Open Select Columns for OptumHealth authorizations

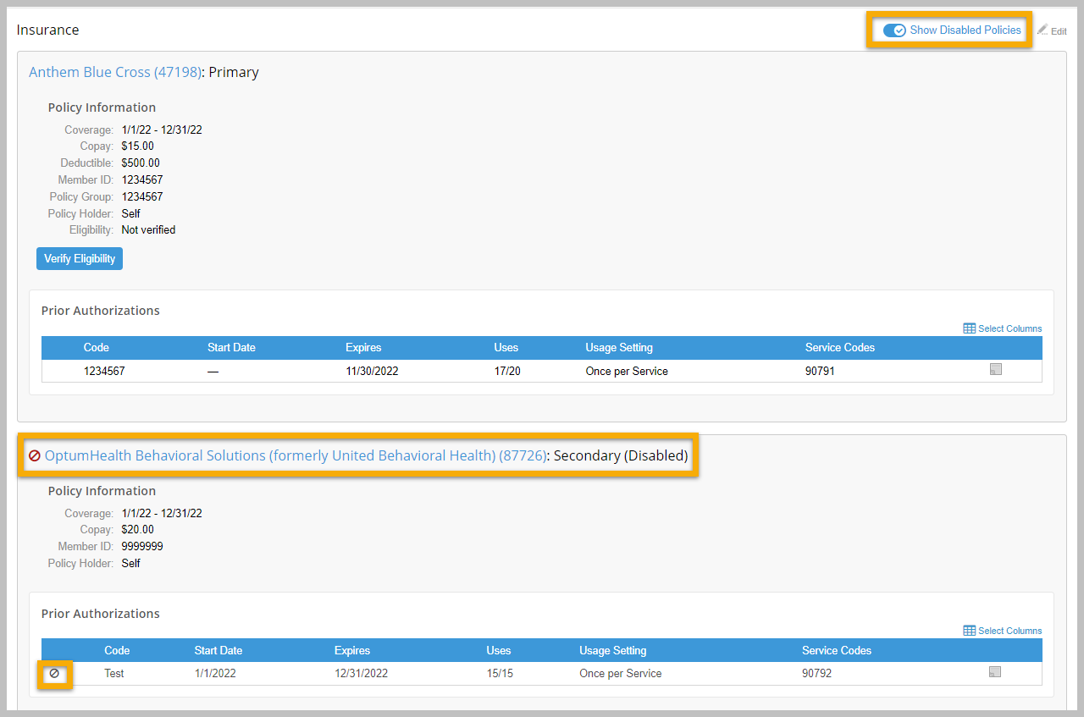[x=1003, y=631]
